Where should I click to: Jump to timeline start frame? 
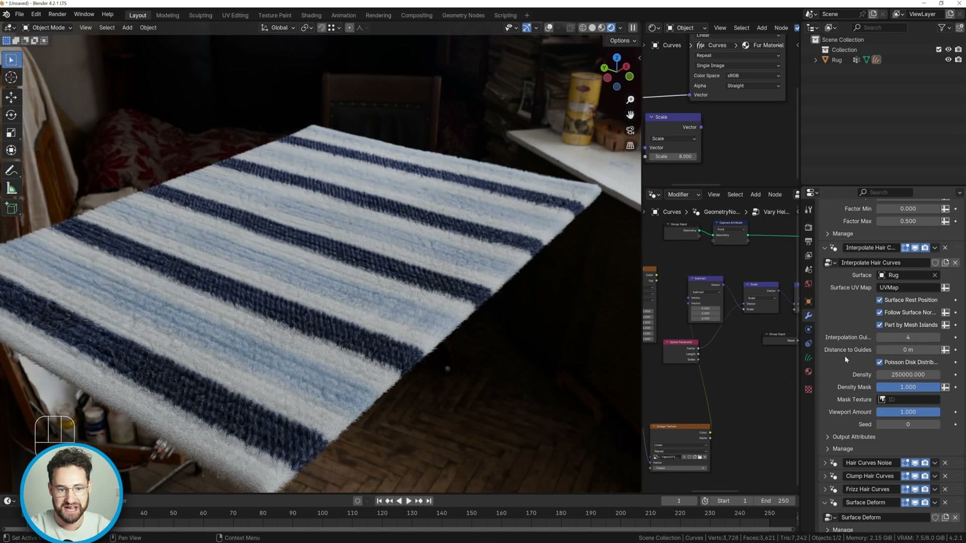tap(379, 501)
